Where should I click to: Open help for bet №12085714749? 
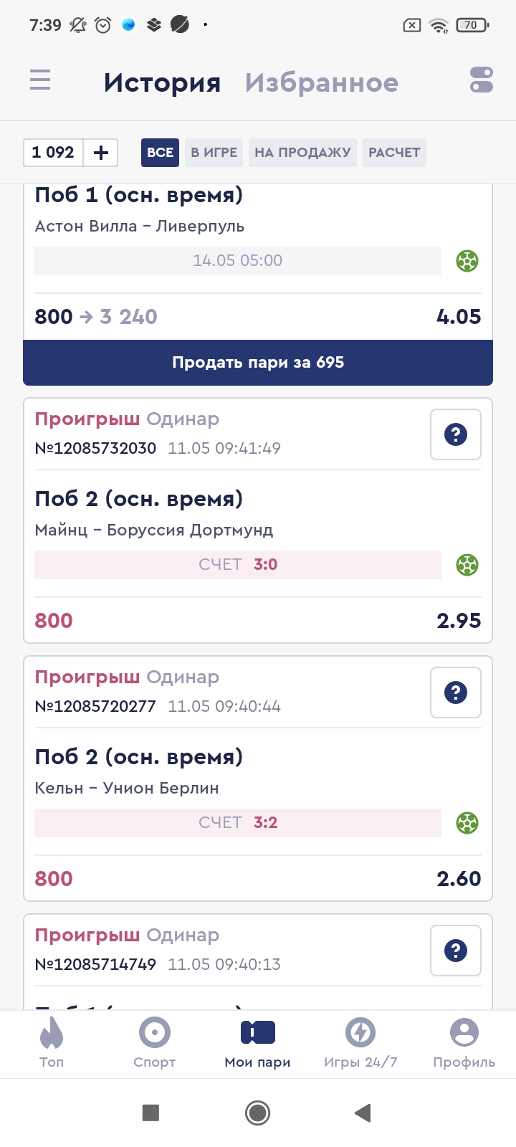455,950
